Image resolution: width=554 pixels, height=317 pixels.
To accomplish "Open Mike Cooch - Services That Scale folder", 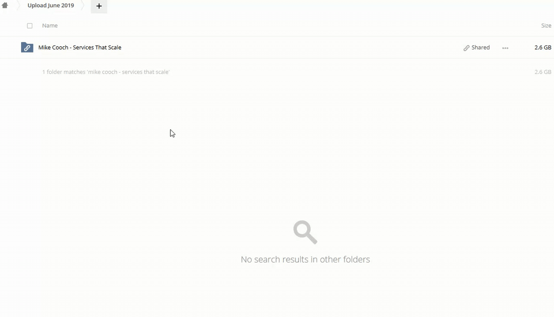I will tap(80, 48).
